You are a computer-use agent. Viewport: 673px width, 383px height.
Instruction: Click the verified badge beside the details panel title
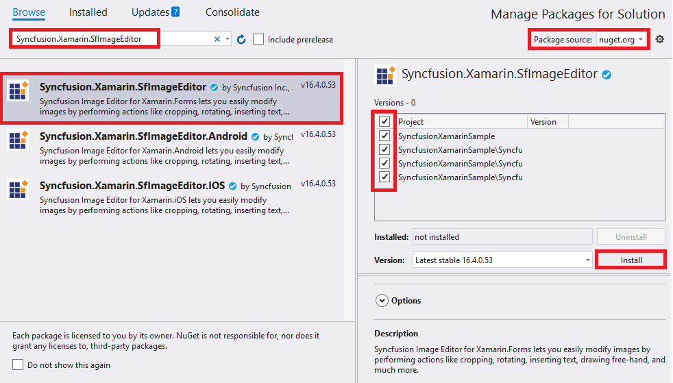tap(607, 75)
